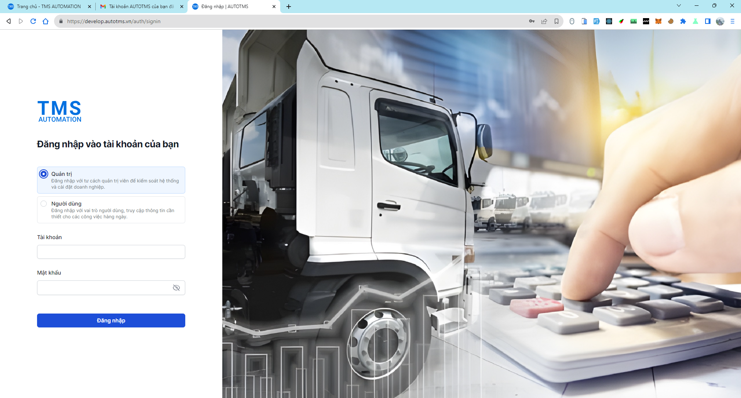Go to the browser home page
This screenshot has height=398, width=741.
click(x=46, y=21)
